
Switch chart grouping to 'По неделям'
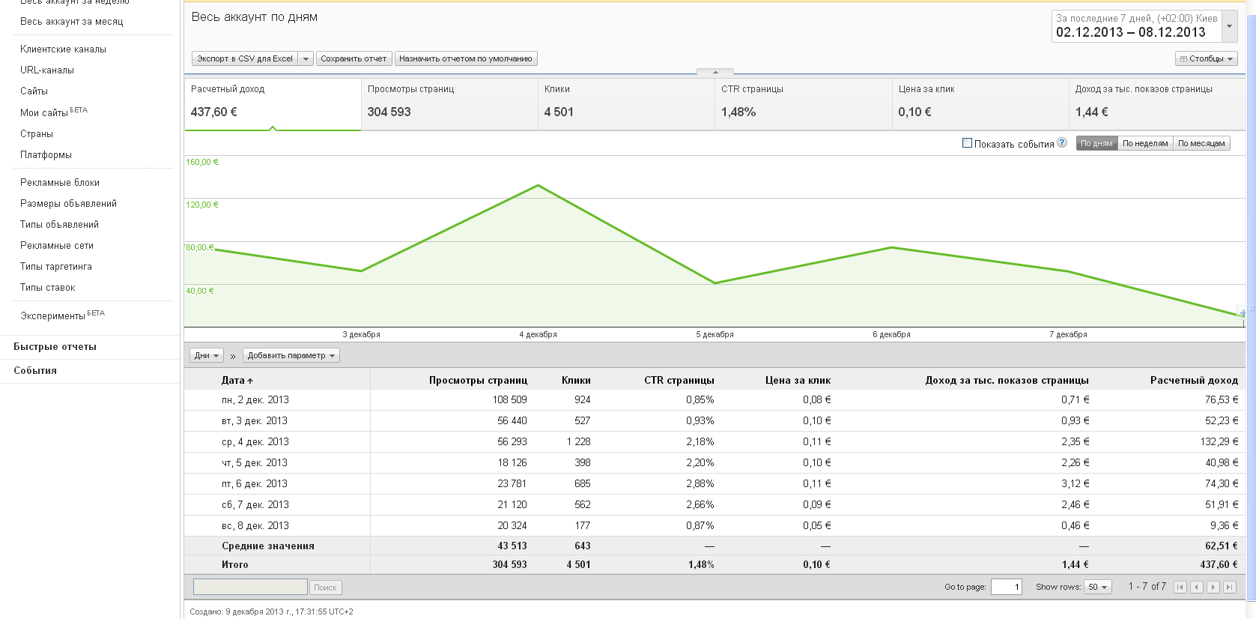[1144, 143]
